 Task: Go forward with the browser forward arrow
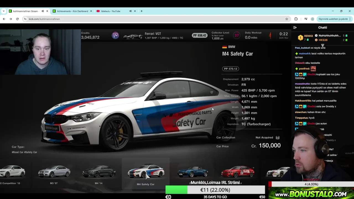[x=11, y=19]
